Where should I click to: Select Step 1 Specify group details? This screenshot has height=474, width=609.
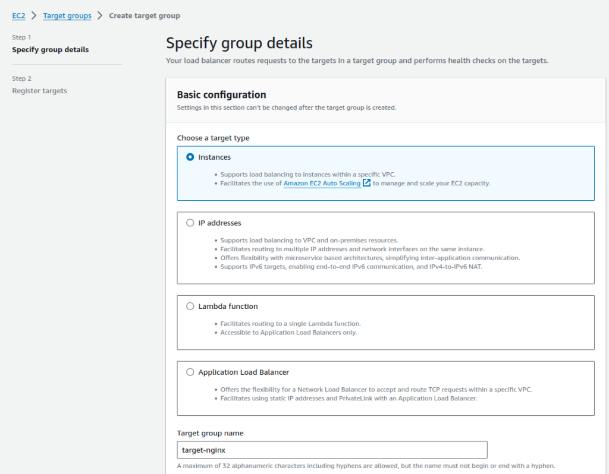tap(51, 50)
